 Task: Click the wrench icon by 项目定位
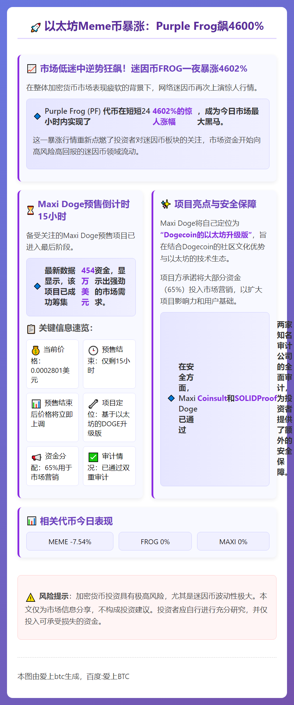[93, 403]
